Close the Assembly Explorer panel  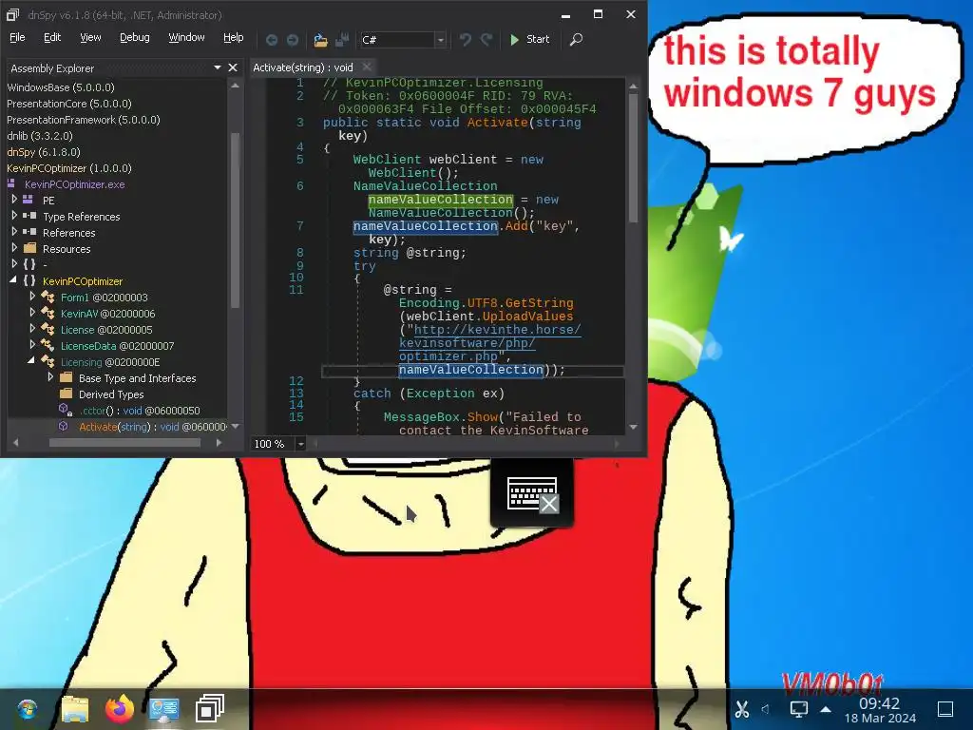point(233,67)
